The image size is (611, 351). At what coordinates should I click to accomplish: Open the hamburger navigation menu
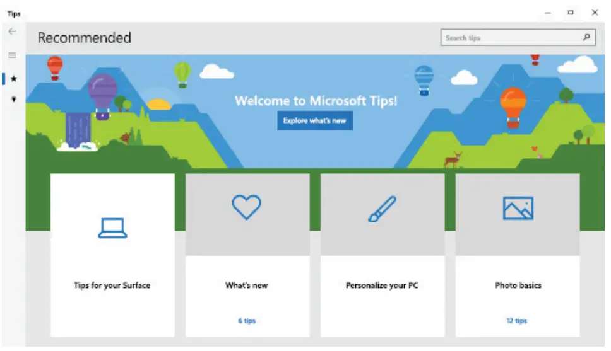13,55
